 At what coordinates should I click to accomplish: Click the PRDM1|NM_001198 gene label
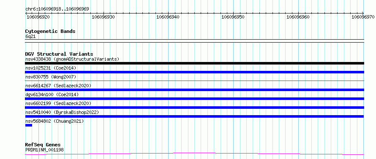pyautogui.click(x=44, y=150)
